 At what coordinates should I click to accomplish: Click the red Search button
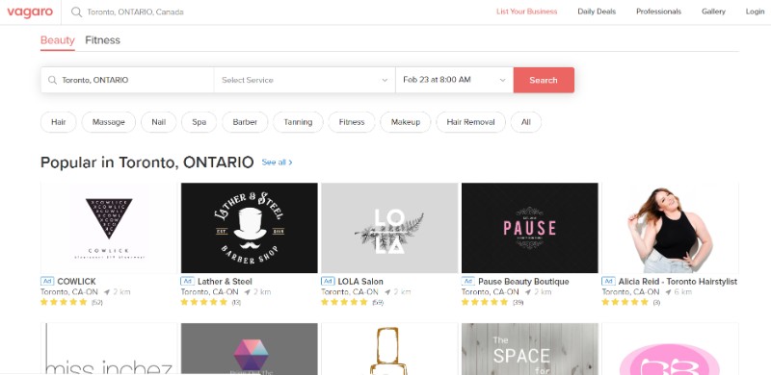pos(544,80)
